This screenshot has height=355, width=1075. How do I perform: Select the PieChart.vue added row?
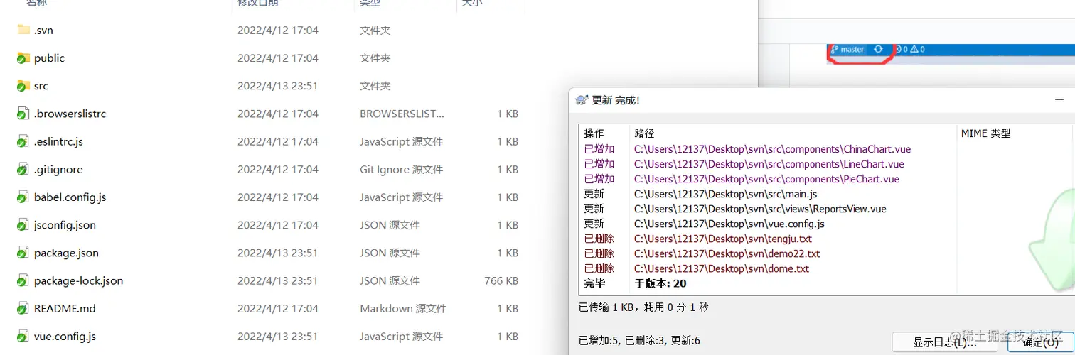pos(766,179)
